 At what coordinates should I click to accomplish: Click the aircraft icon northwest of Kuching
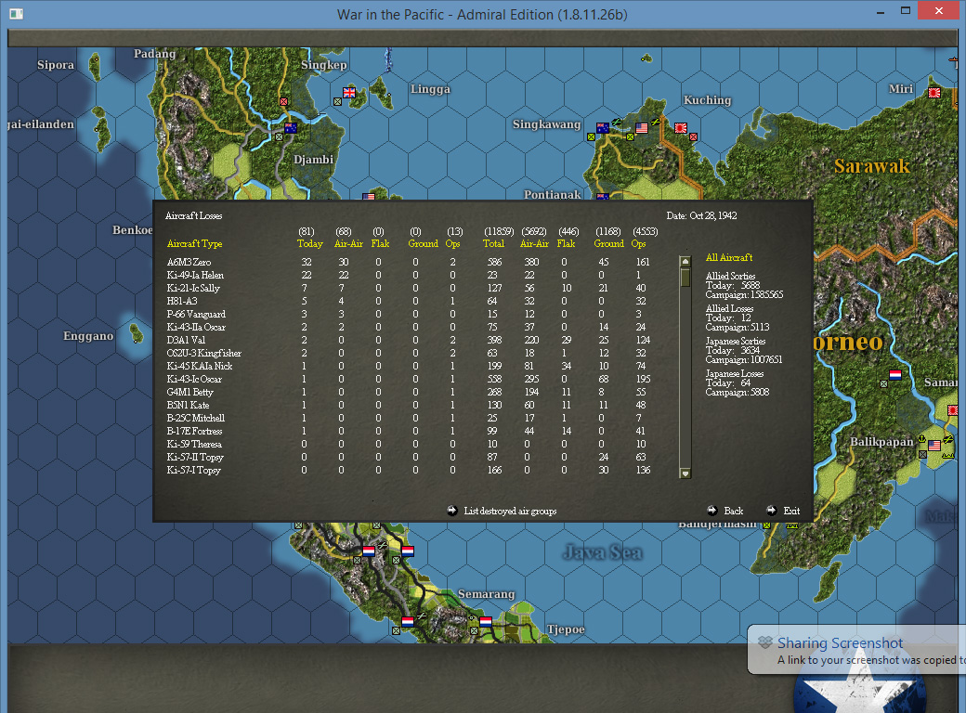(656, 122)
